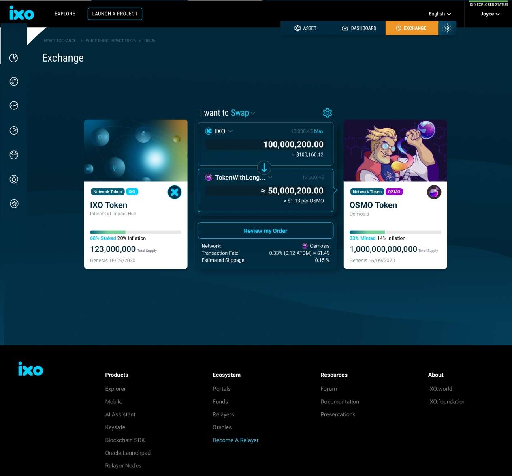Visit the IXO.foundation footer link
Screen dimensions: 512x476
coord(447,401)
